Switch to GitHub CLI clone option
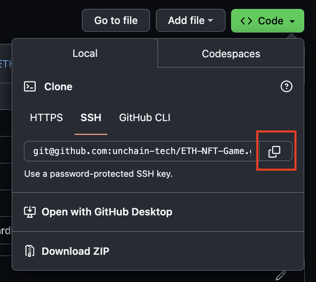 point(145,117)
